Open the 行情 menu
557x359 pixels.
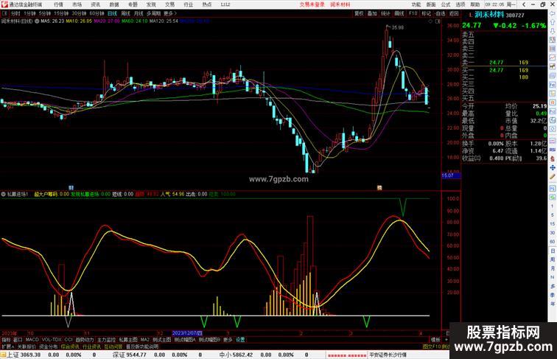[x=58, y=4]
